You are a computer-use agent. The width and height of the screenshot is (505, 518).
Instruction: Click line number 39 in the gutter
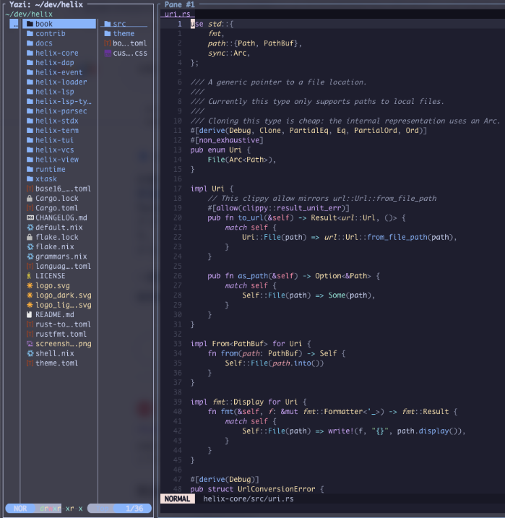click(x=178, y=402)
